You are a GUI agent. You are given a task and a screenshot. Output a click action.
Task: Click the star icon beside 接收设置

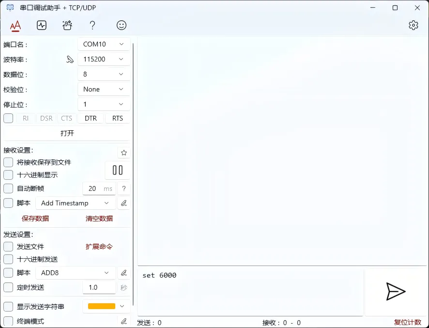pyautogui.click(x=124, y=153)
